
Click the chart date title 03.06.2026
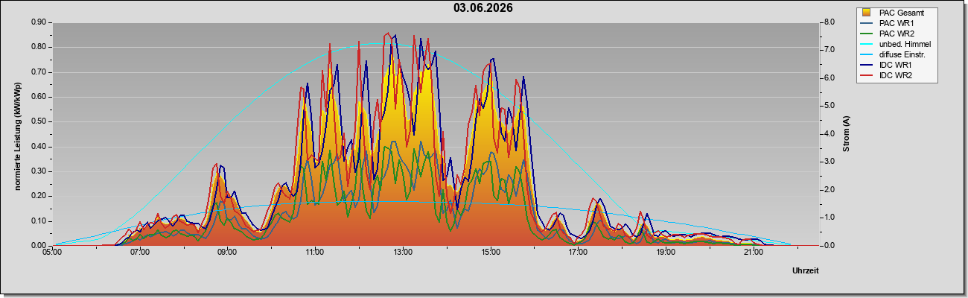coord(483,8)
